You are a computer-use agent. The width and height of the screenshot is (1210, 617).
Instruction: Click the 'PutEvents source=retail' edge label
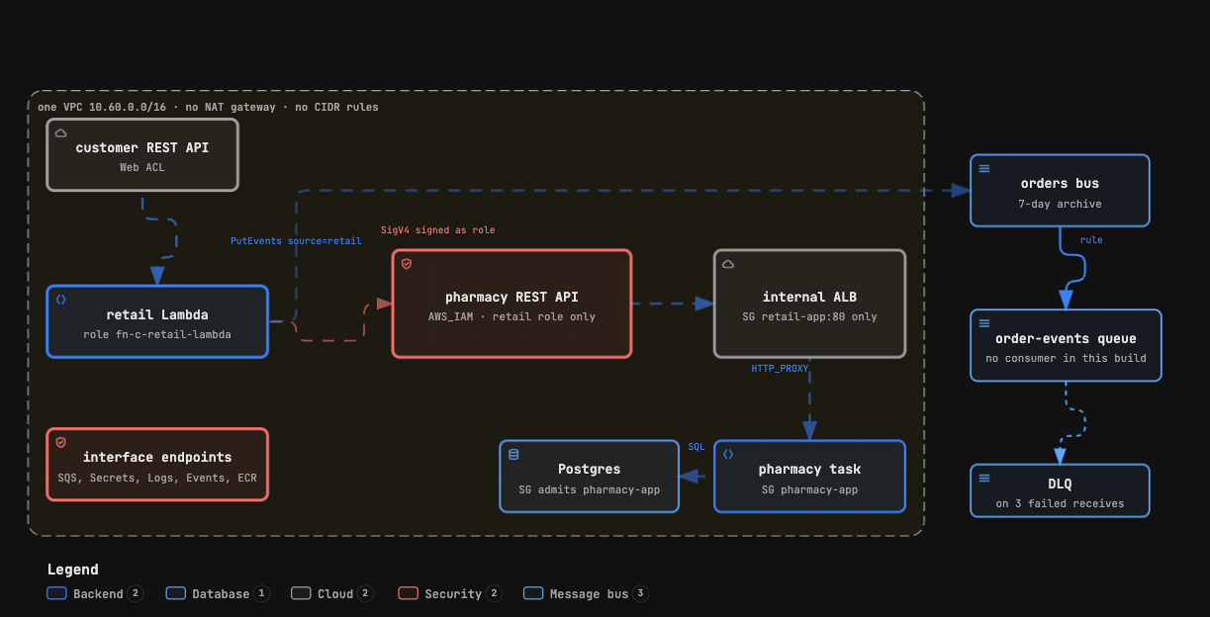(296, 240)
